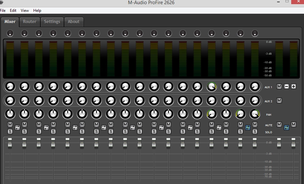Viewport: 304px width, 184px height.
Task: Link channels 11 and 12 as stereo pair
Action: pyautogui.click(x=161, y=128)
